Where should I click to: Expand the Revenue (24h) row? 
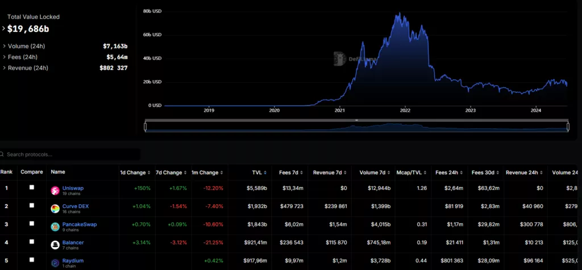point(4,68)
